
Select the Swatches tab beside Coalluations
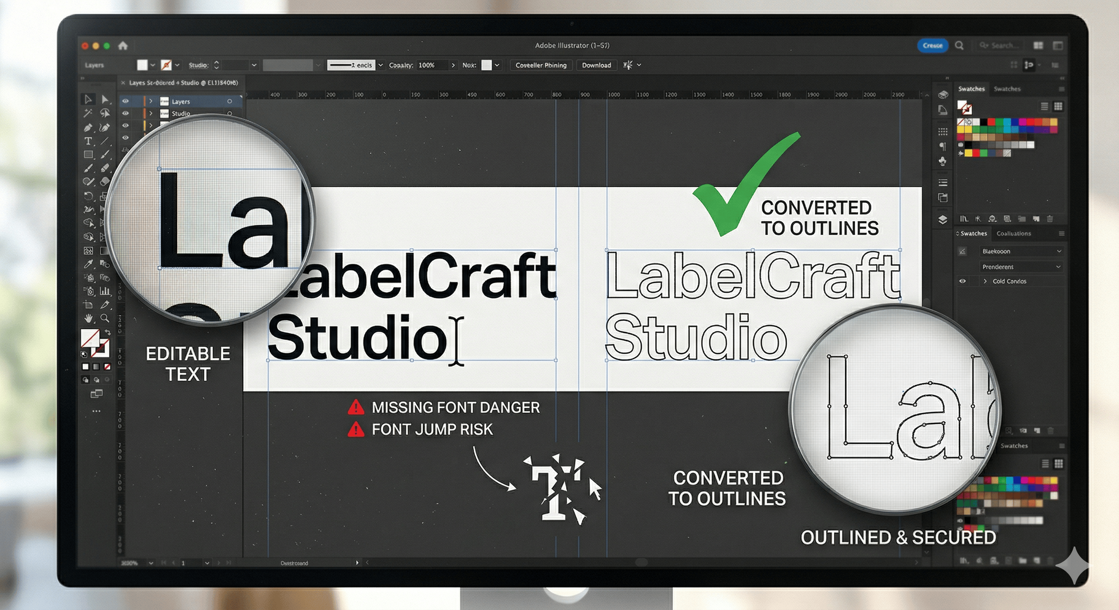pos(974,234)
